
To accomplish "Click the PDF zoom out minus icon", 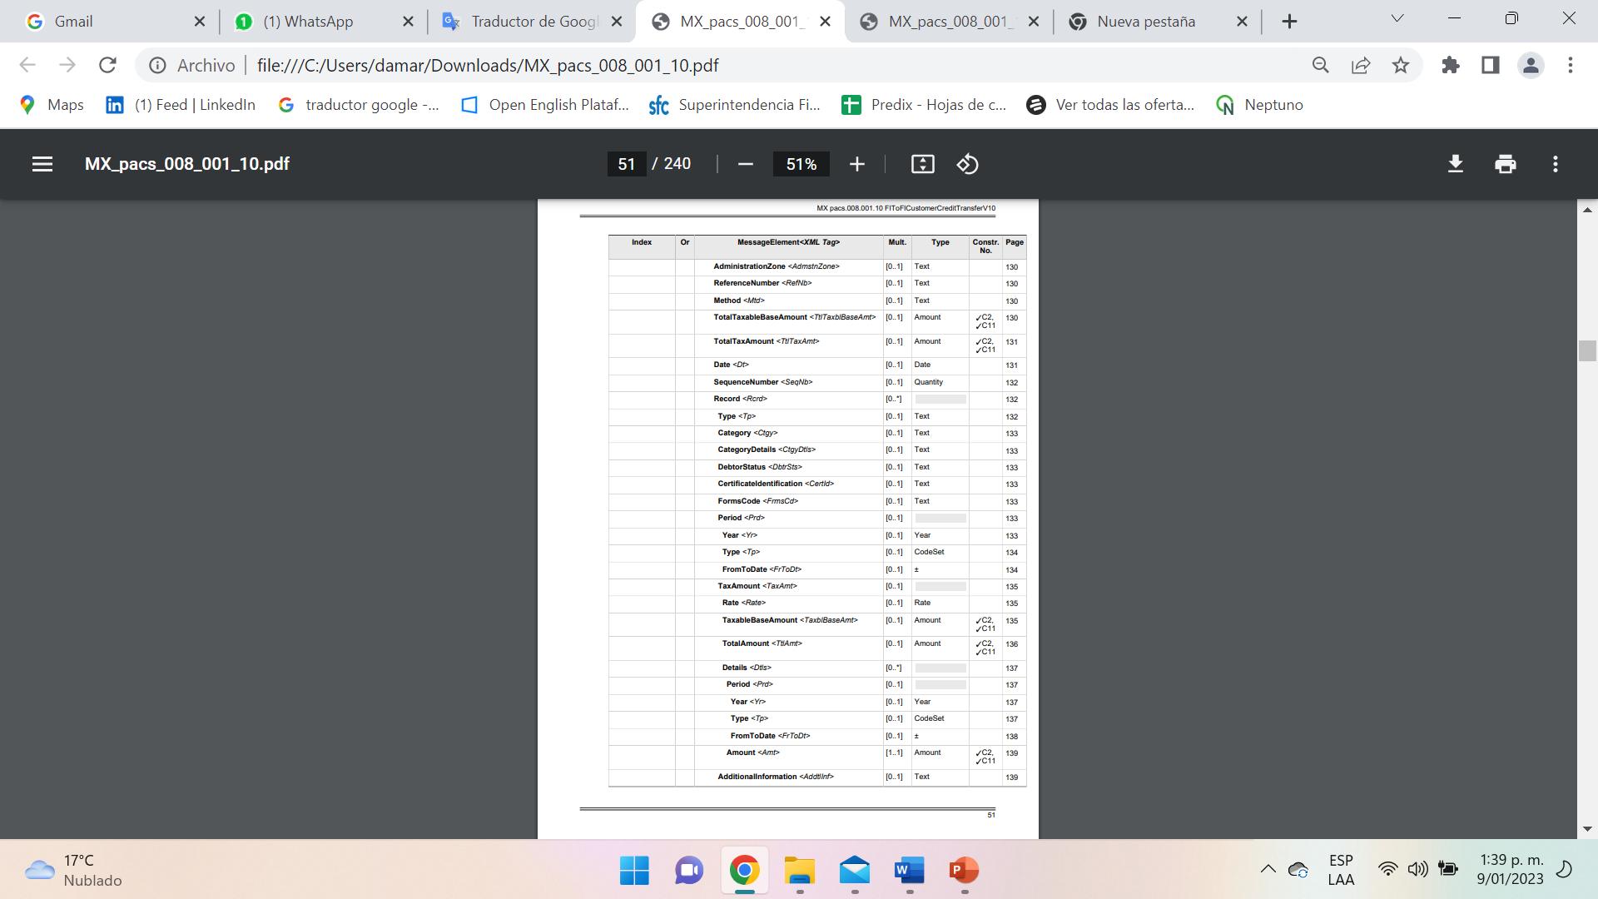I will (746, 164).
